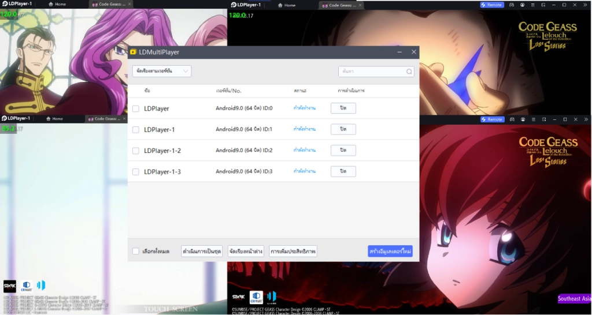Click LDPlayer-1 logo in upper-left emulator title
592x315 pixels.
[x=17, y=4]
